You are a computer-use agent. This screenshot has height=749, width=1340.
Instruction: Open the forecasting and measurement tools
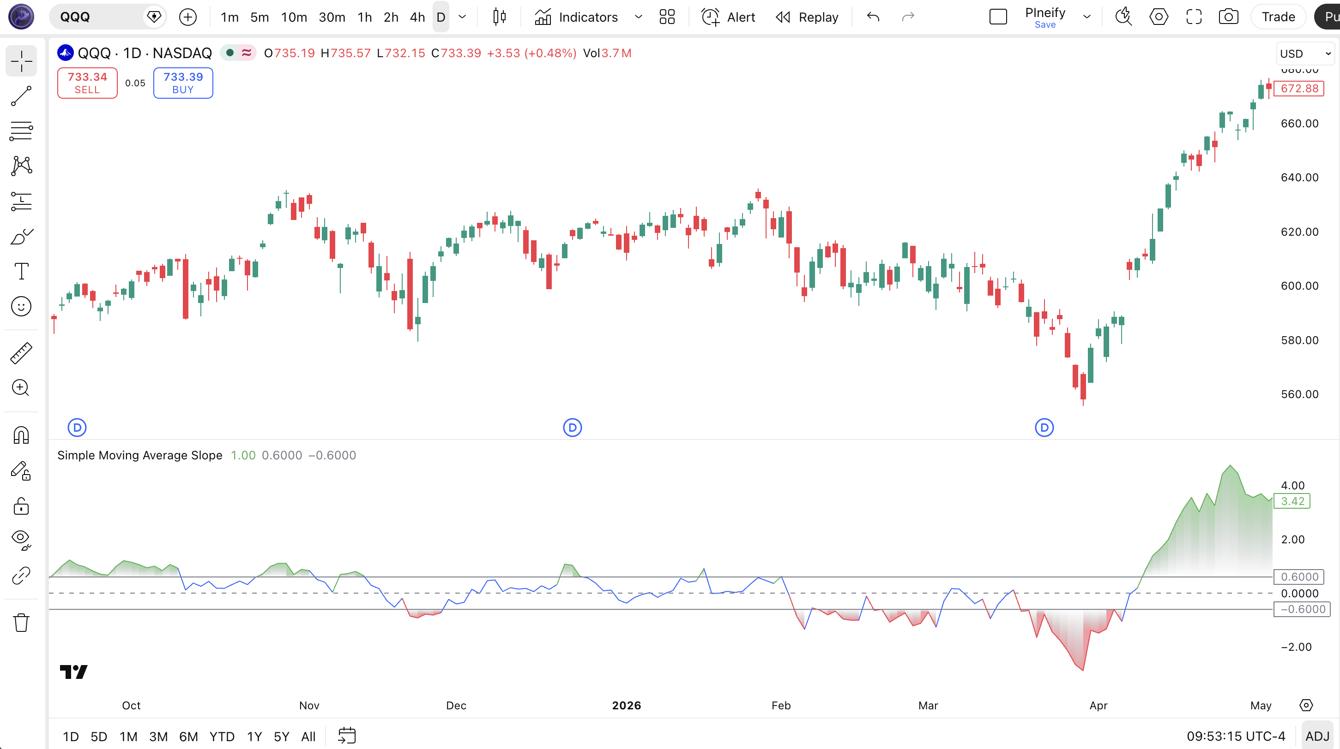coord(21,202)
